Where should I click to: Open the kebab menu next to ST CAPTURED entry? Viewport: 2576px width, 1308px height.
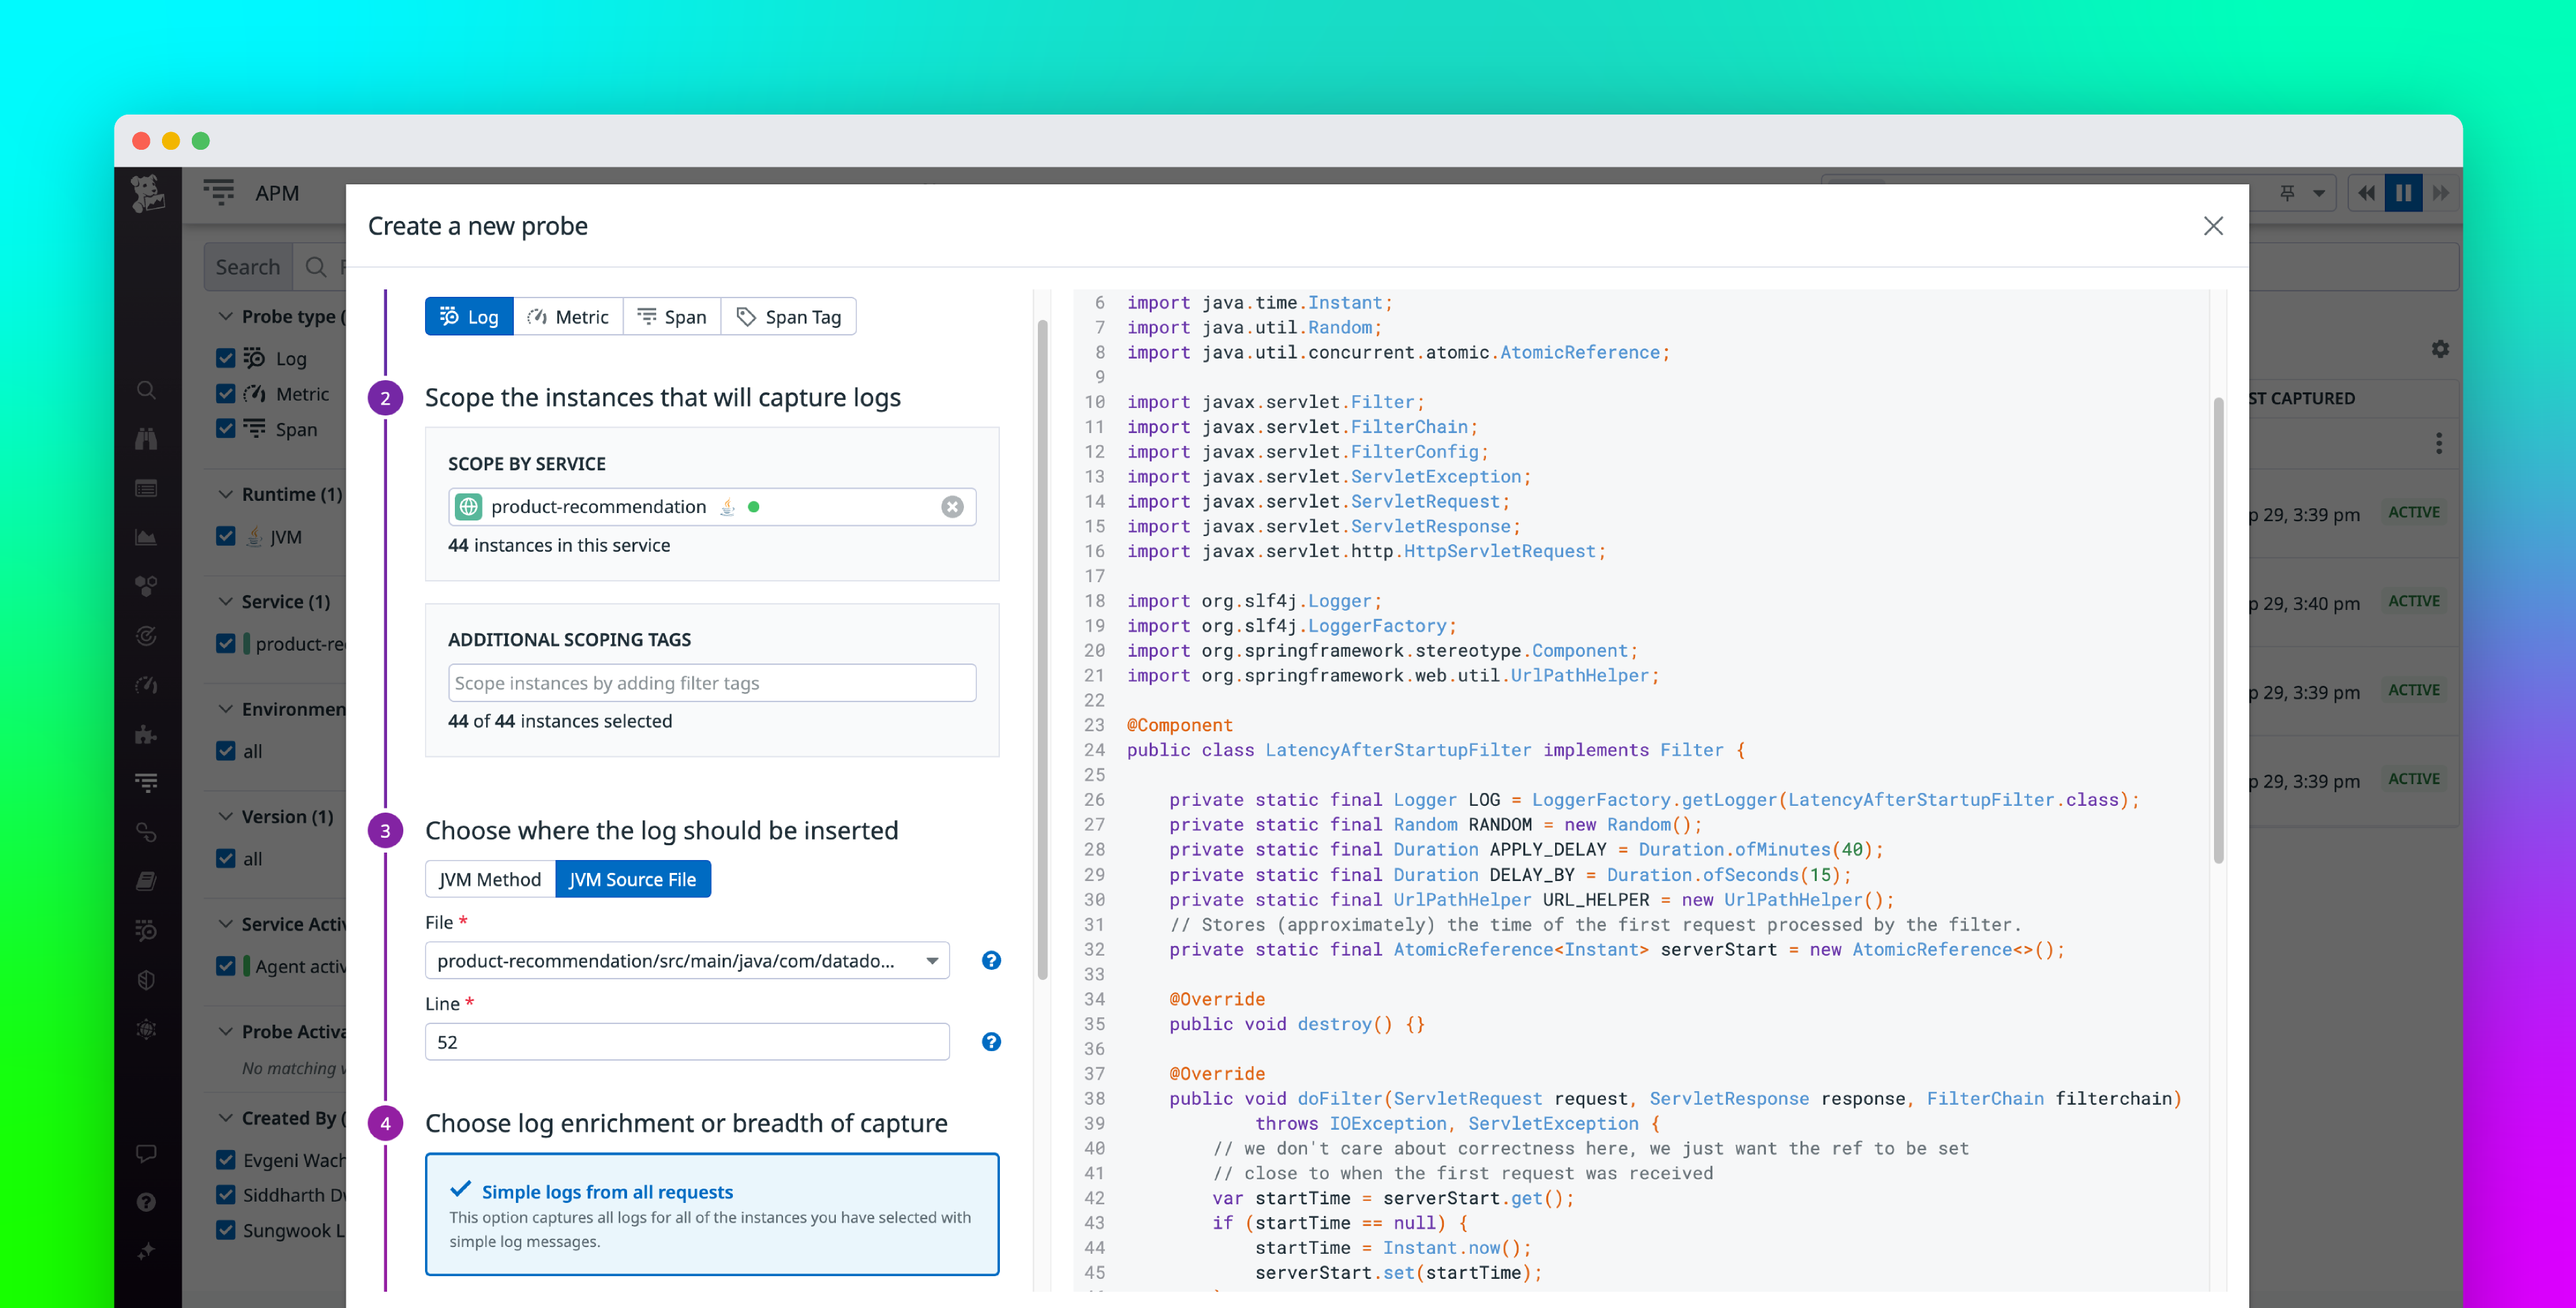(x=2440, y=443)
